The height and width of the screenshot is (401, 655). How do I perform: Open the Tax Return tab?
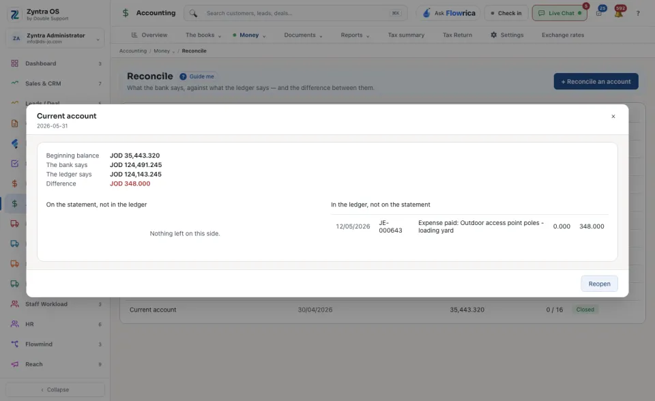(457, 35)
